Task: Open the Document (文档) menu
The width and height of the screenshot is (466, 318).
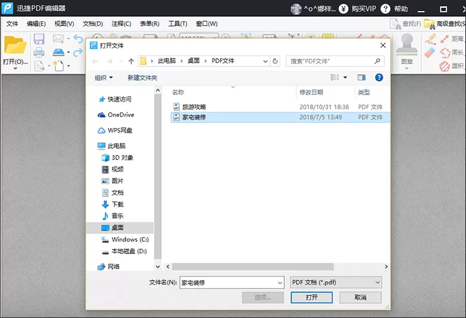Action: click(93, 24)
